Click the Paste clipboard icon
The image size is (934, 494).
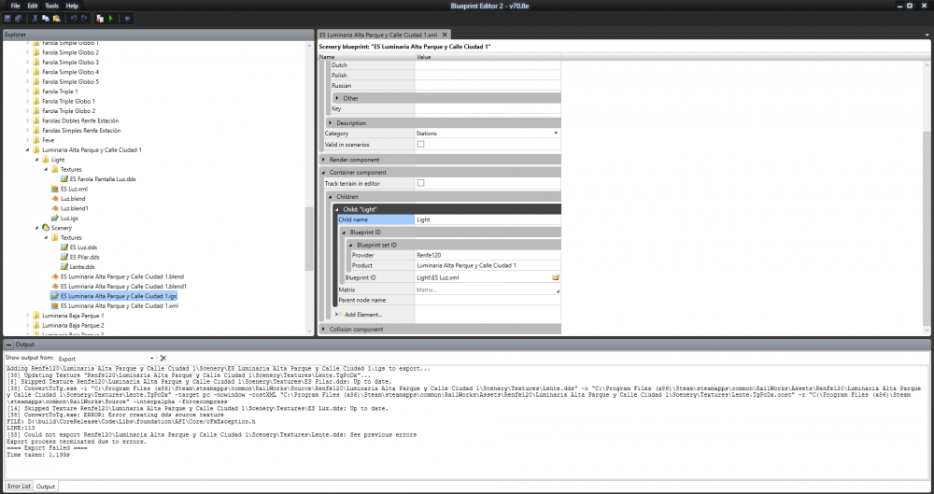56,18
